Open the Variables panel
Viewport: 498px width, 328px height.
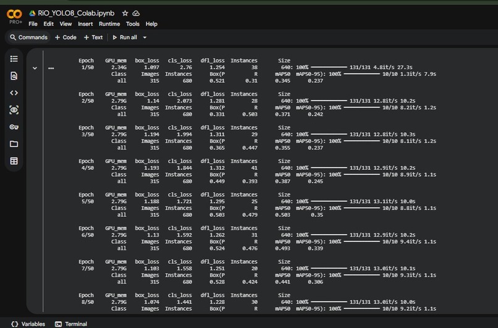(28, 324)
